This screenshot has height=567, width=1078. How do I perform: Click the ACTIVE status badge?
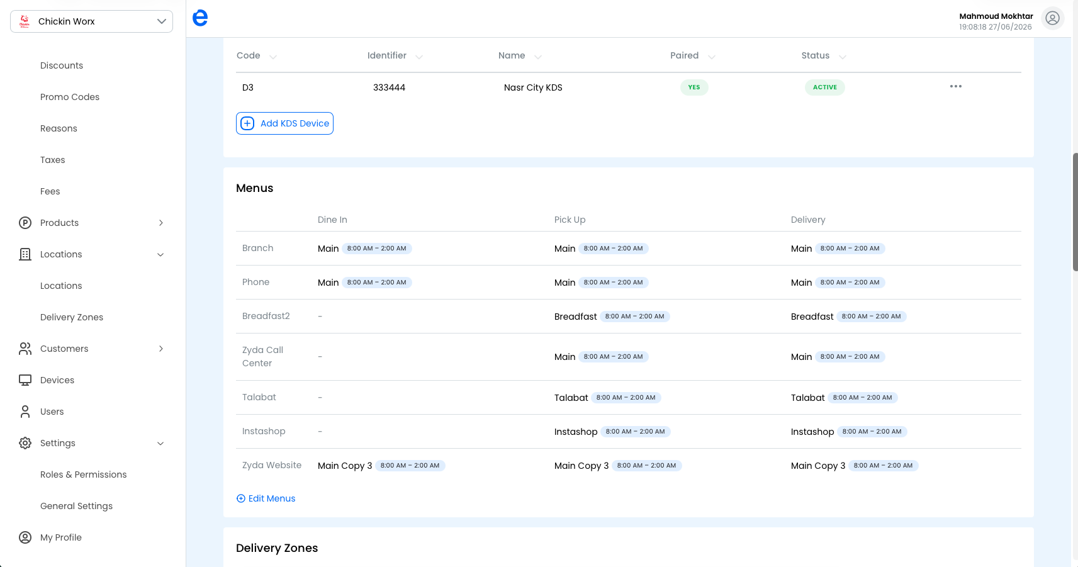click(x=825, y=87)
